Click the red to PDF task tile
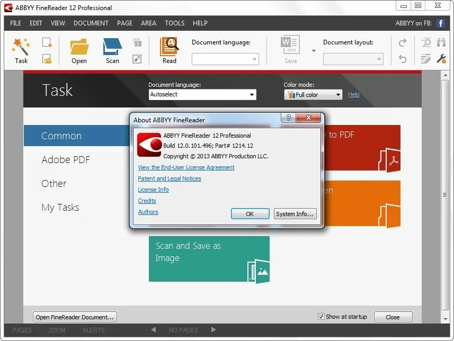The width and height of the screenshot is (454, 341). (x=362, y=148)
